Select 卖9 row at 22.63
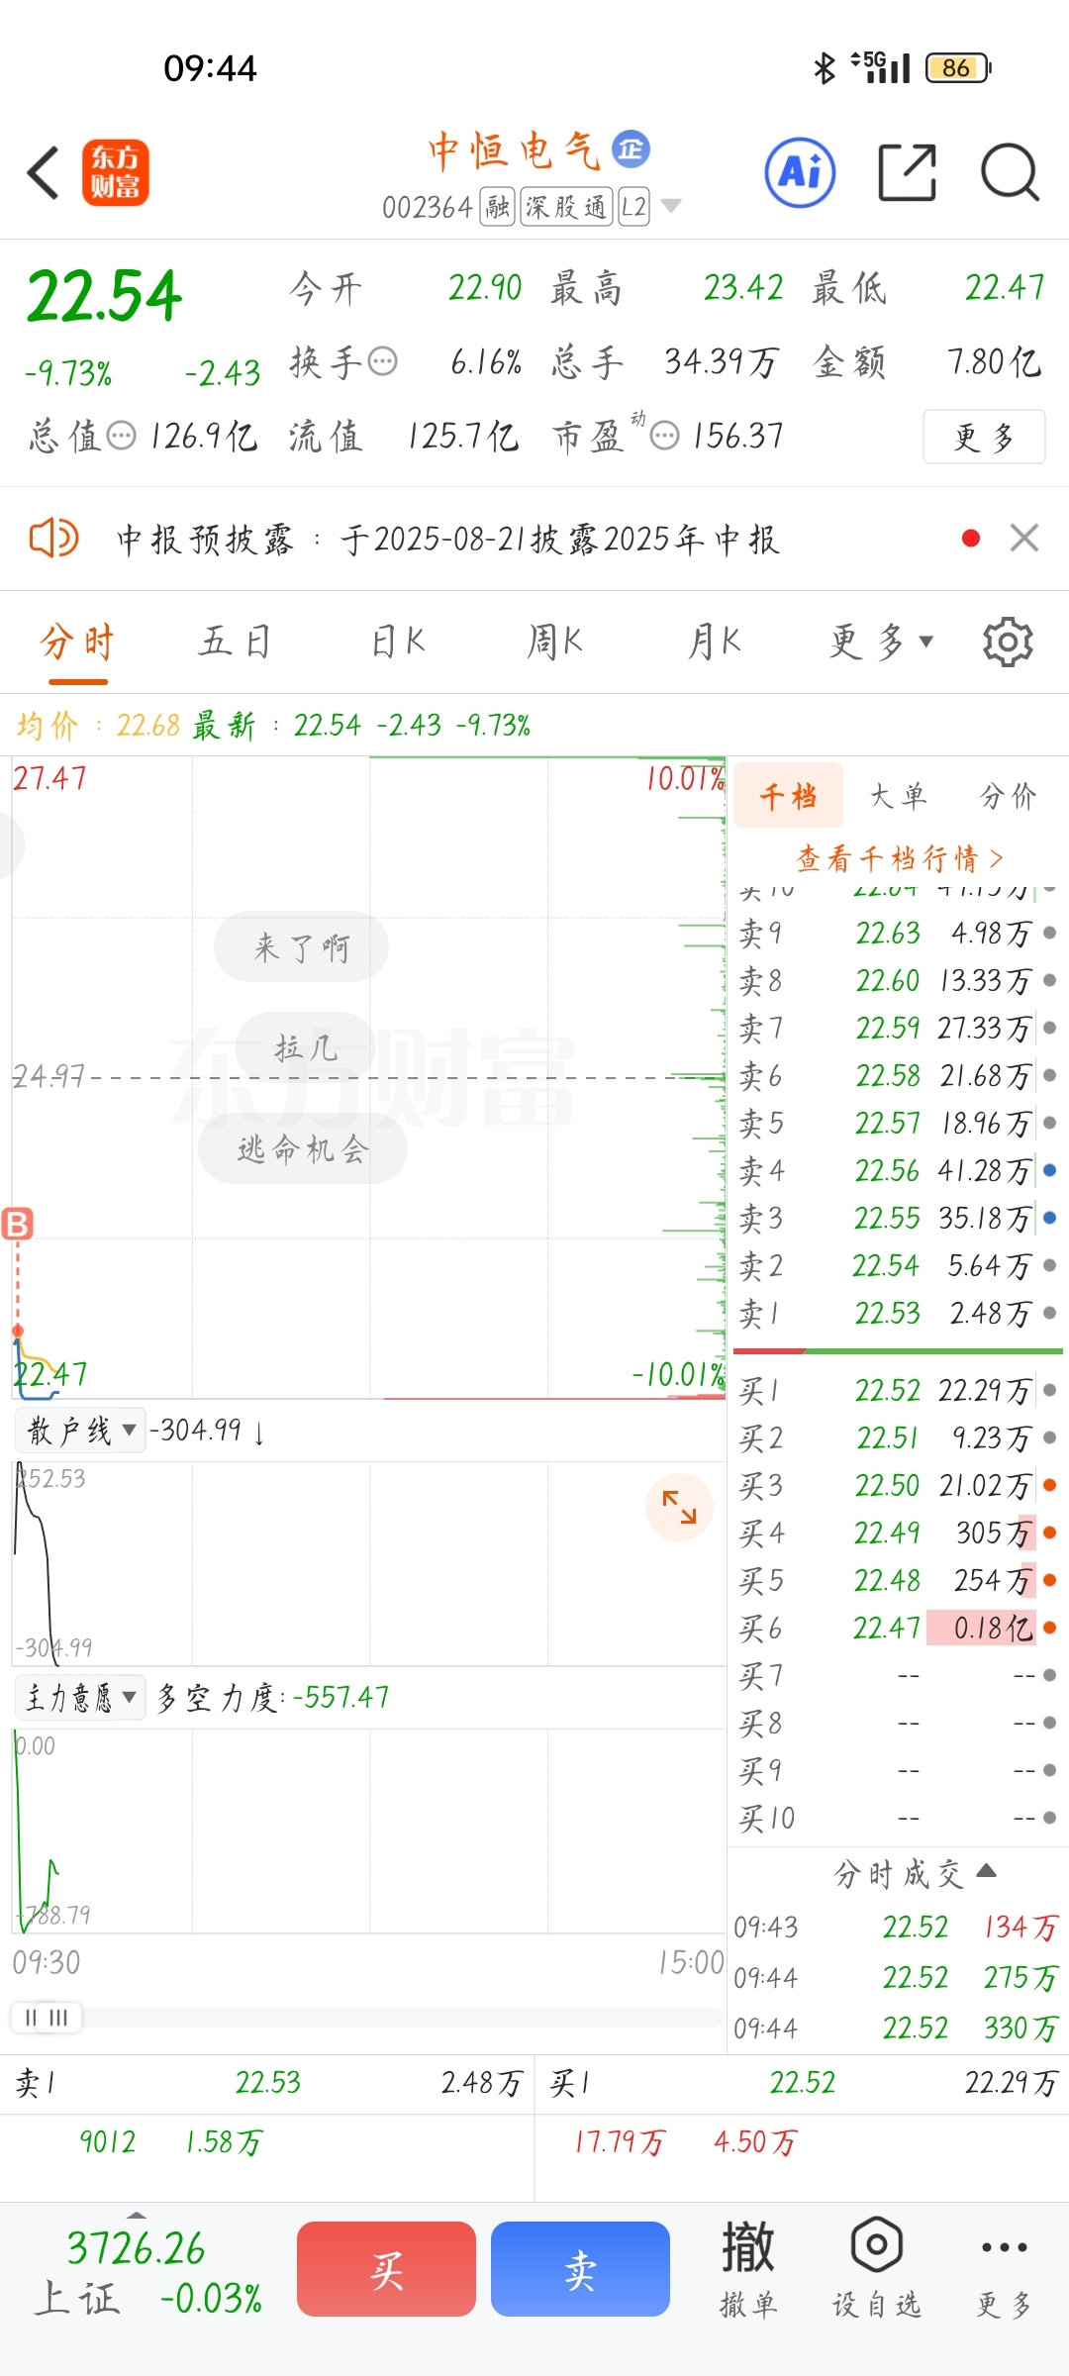The height and width of the screenshot is (2376, 1069). coord(898,933)
